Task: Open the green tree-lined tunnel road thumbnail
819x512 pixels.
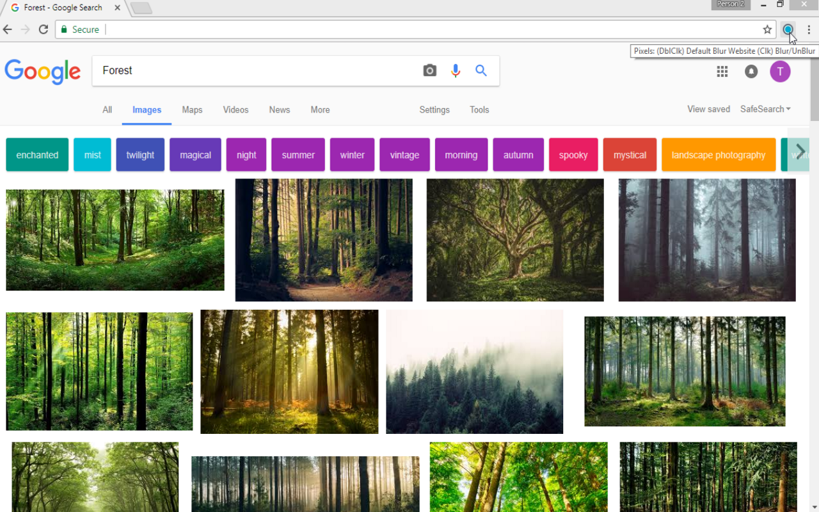Action: point(95,477)
